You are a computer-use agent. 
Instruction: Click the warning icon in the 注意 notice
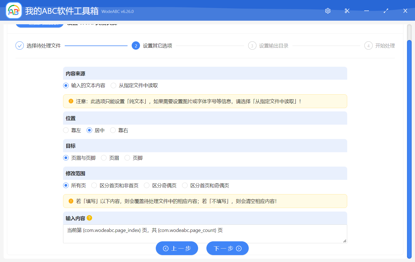pyautogui.click(x=71, y=101)
